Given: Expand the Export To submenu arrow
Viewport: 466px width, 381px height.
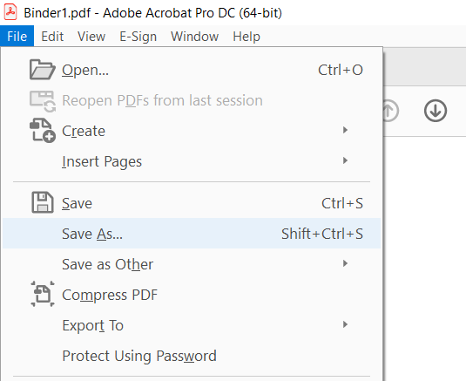Looking at the screenshot, I should tap(345, 324).
